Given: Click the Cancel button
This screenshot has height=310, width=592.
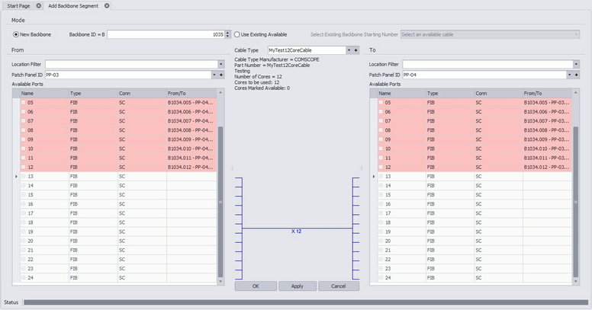Looking at the screenshot, I should click(x=338, y=286).
